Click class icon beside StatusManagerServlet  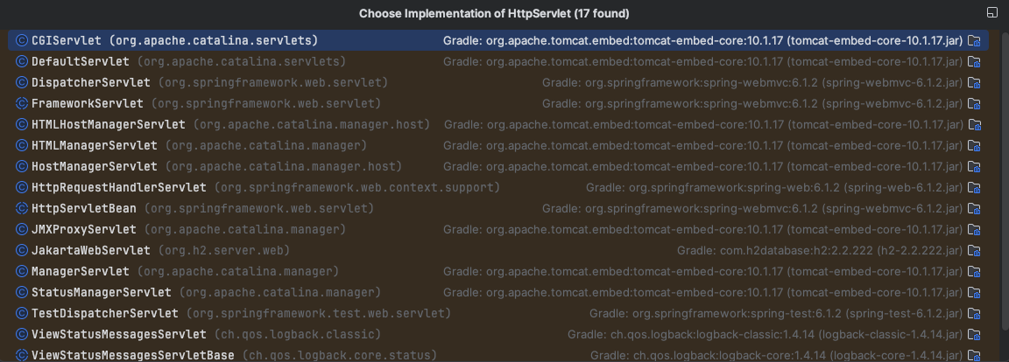coord(21,292)
